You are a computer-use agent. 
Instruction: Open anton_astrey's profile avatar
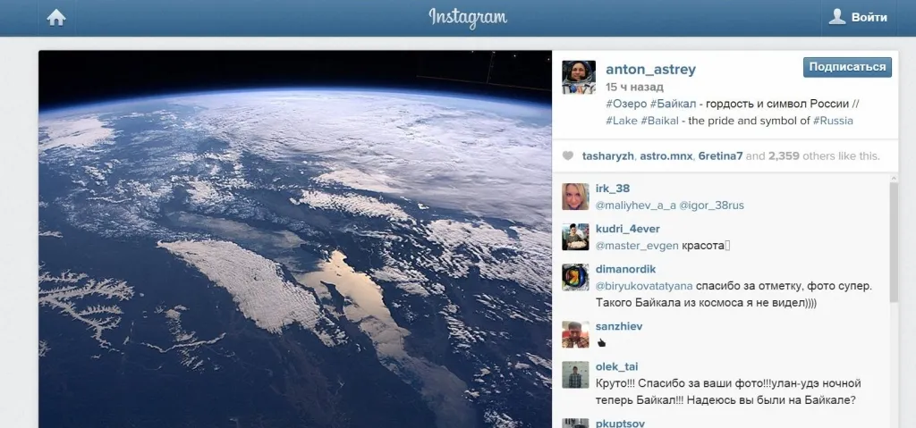click(x=579, y=77)
